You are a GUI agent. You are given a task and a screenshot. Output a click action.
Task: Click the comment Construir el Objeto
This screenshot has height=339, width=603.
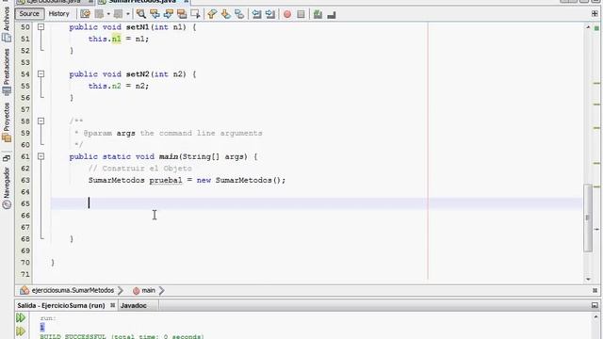click(x=140, y=169)
